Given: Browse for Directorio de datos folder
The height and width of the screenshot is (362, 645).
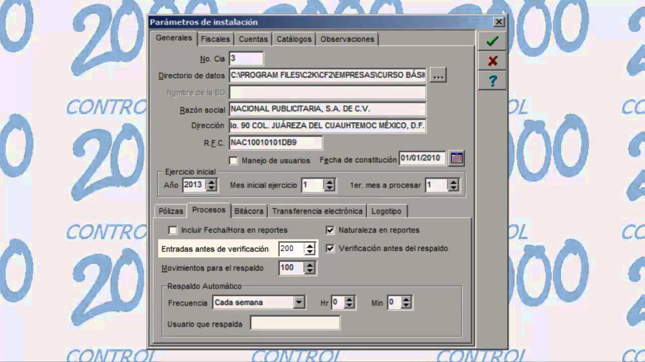Looking at the screenshot, I should [x=438, y=75].
